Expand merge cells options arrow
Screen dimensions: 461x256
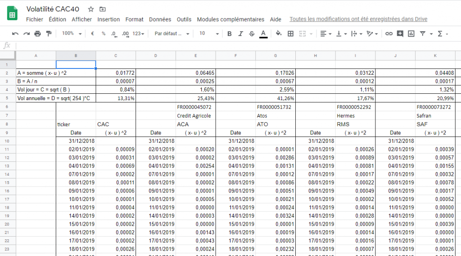pyautogui.click(x=311, y=34)
